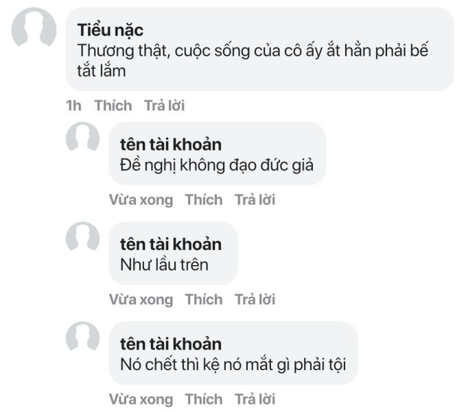Click avatar beside 'Đề nghị không đạo đức giả'
The width and height of the screenshot is (466, 412).
tap(82, 137)
